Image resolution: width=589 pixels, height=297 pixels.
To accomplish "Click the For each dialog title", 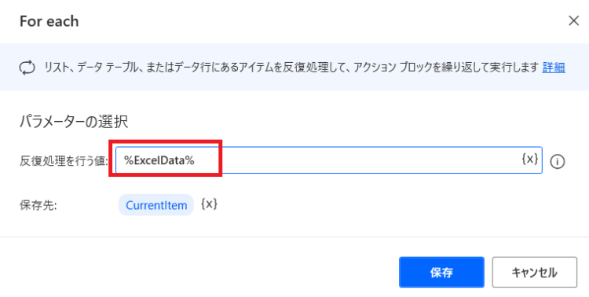I will pyautogui.click(x=49, y=21).
